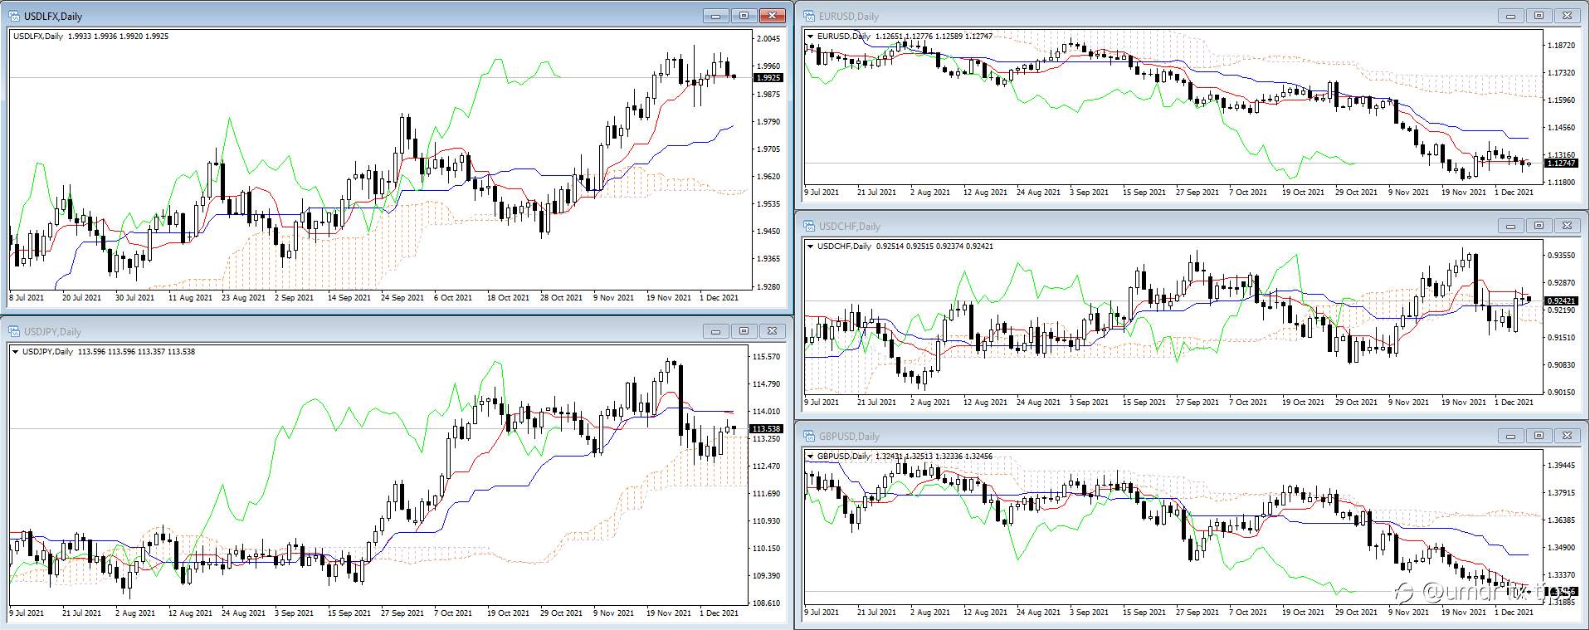The width and height of the screenshot is (1590, 630).
Task: Click the '3 Sep 2021' date on EURUSD axis
Action: [1089, 192]
